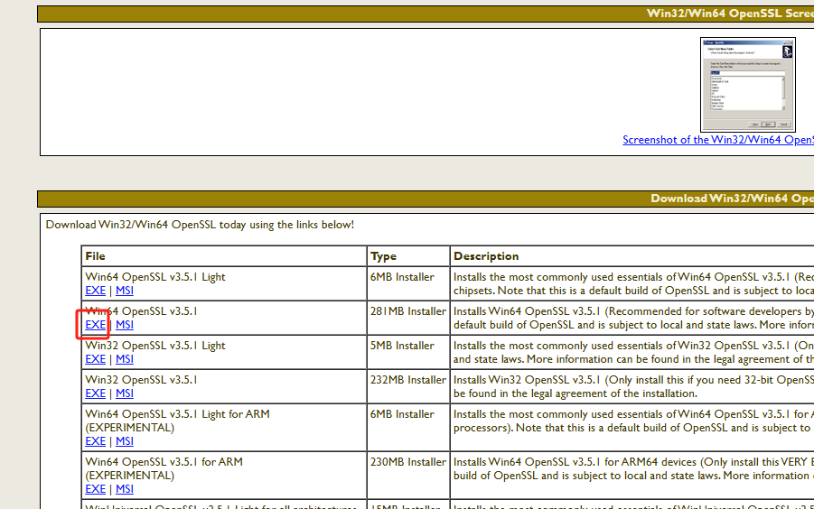814x509 pixels.
Task: Download EXE for Win64 OpenSSL v3.5.1 for ARM (230MB)
Action: (x=96, y=489)
